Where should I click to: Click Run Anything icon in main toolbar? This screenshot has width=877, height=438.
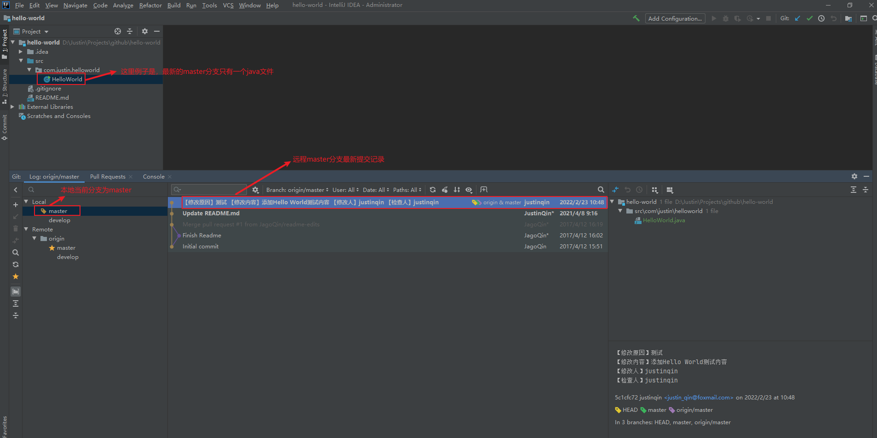pos(864,18)
